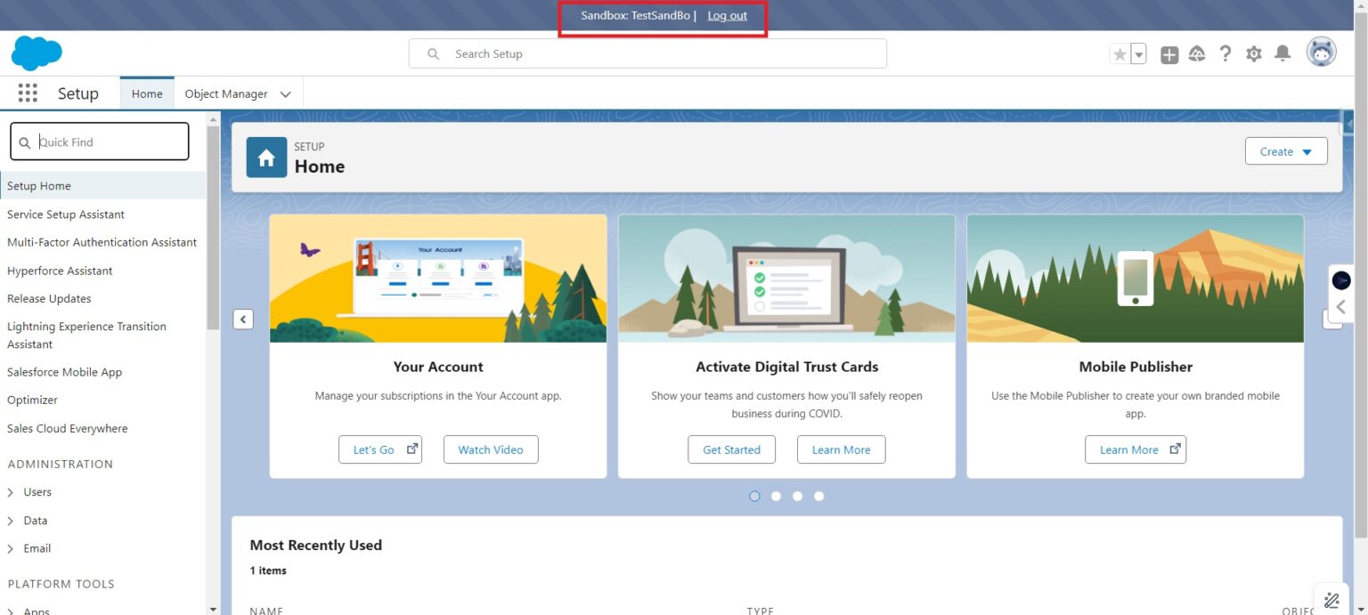The image size is (1368, 615).
Task: Open the user profile avatar
Action: pyautogui.click(x=1322, y=53)
